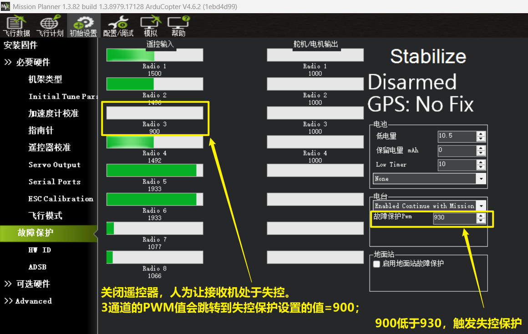This screenshot has height=334, width=528.
Task: Increase the 低电量 low battery value
Action: pos(481,134)
